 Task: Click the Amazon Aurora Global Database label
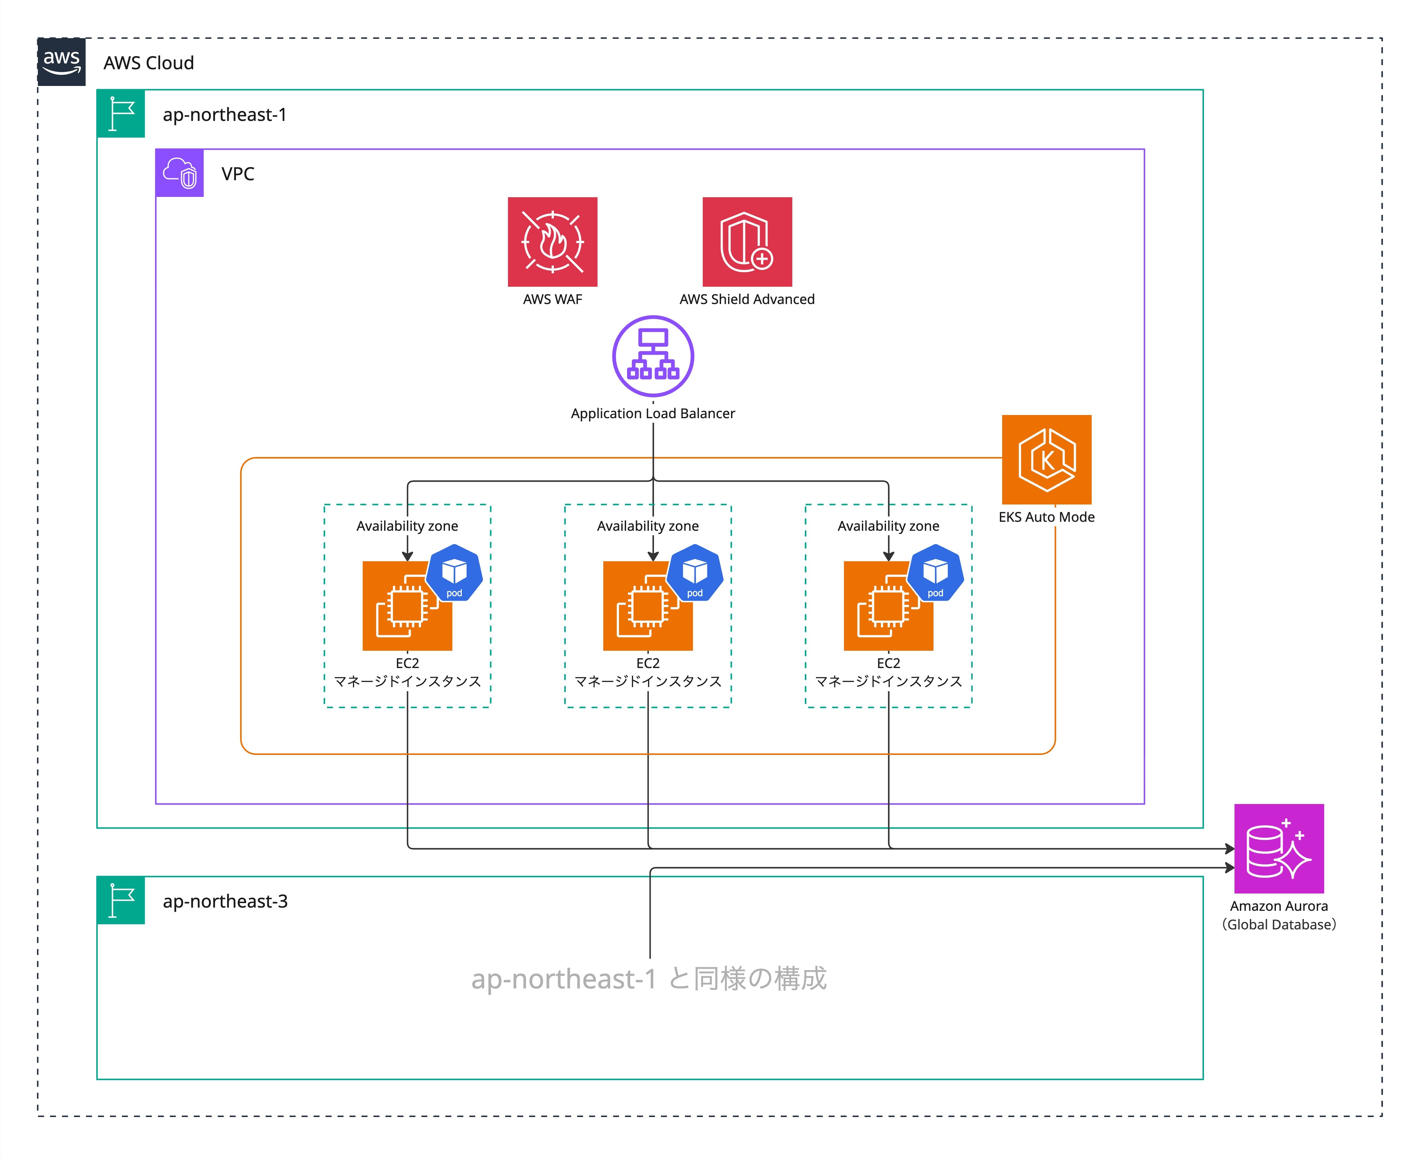(1278, 915)
